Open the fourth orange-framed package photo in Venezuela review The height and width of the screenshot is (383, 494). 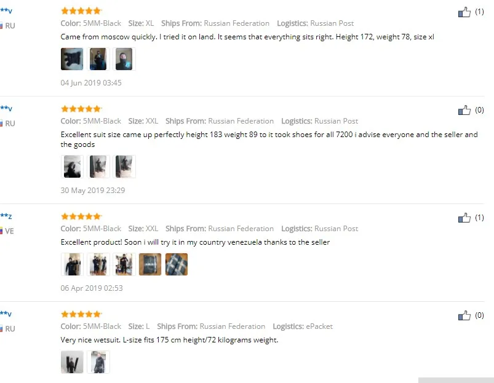coord(150,264)
